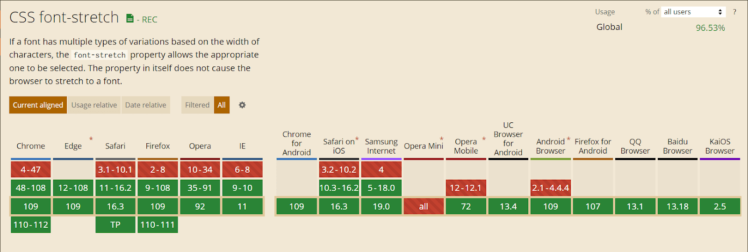
Task: Click the REC specification document icon
Action: 130,19
